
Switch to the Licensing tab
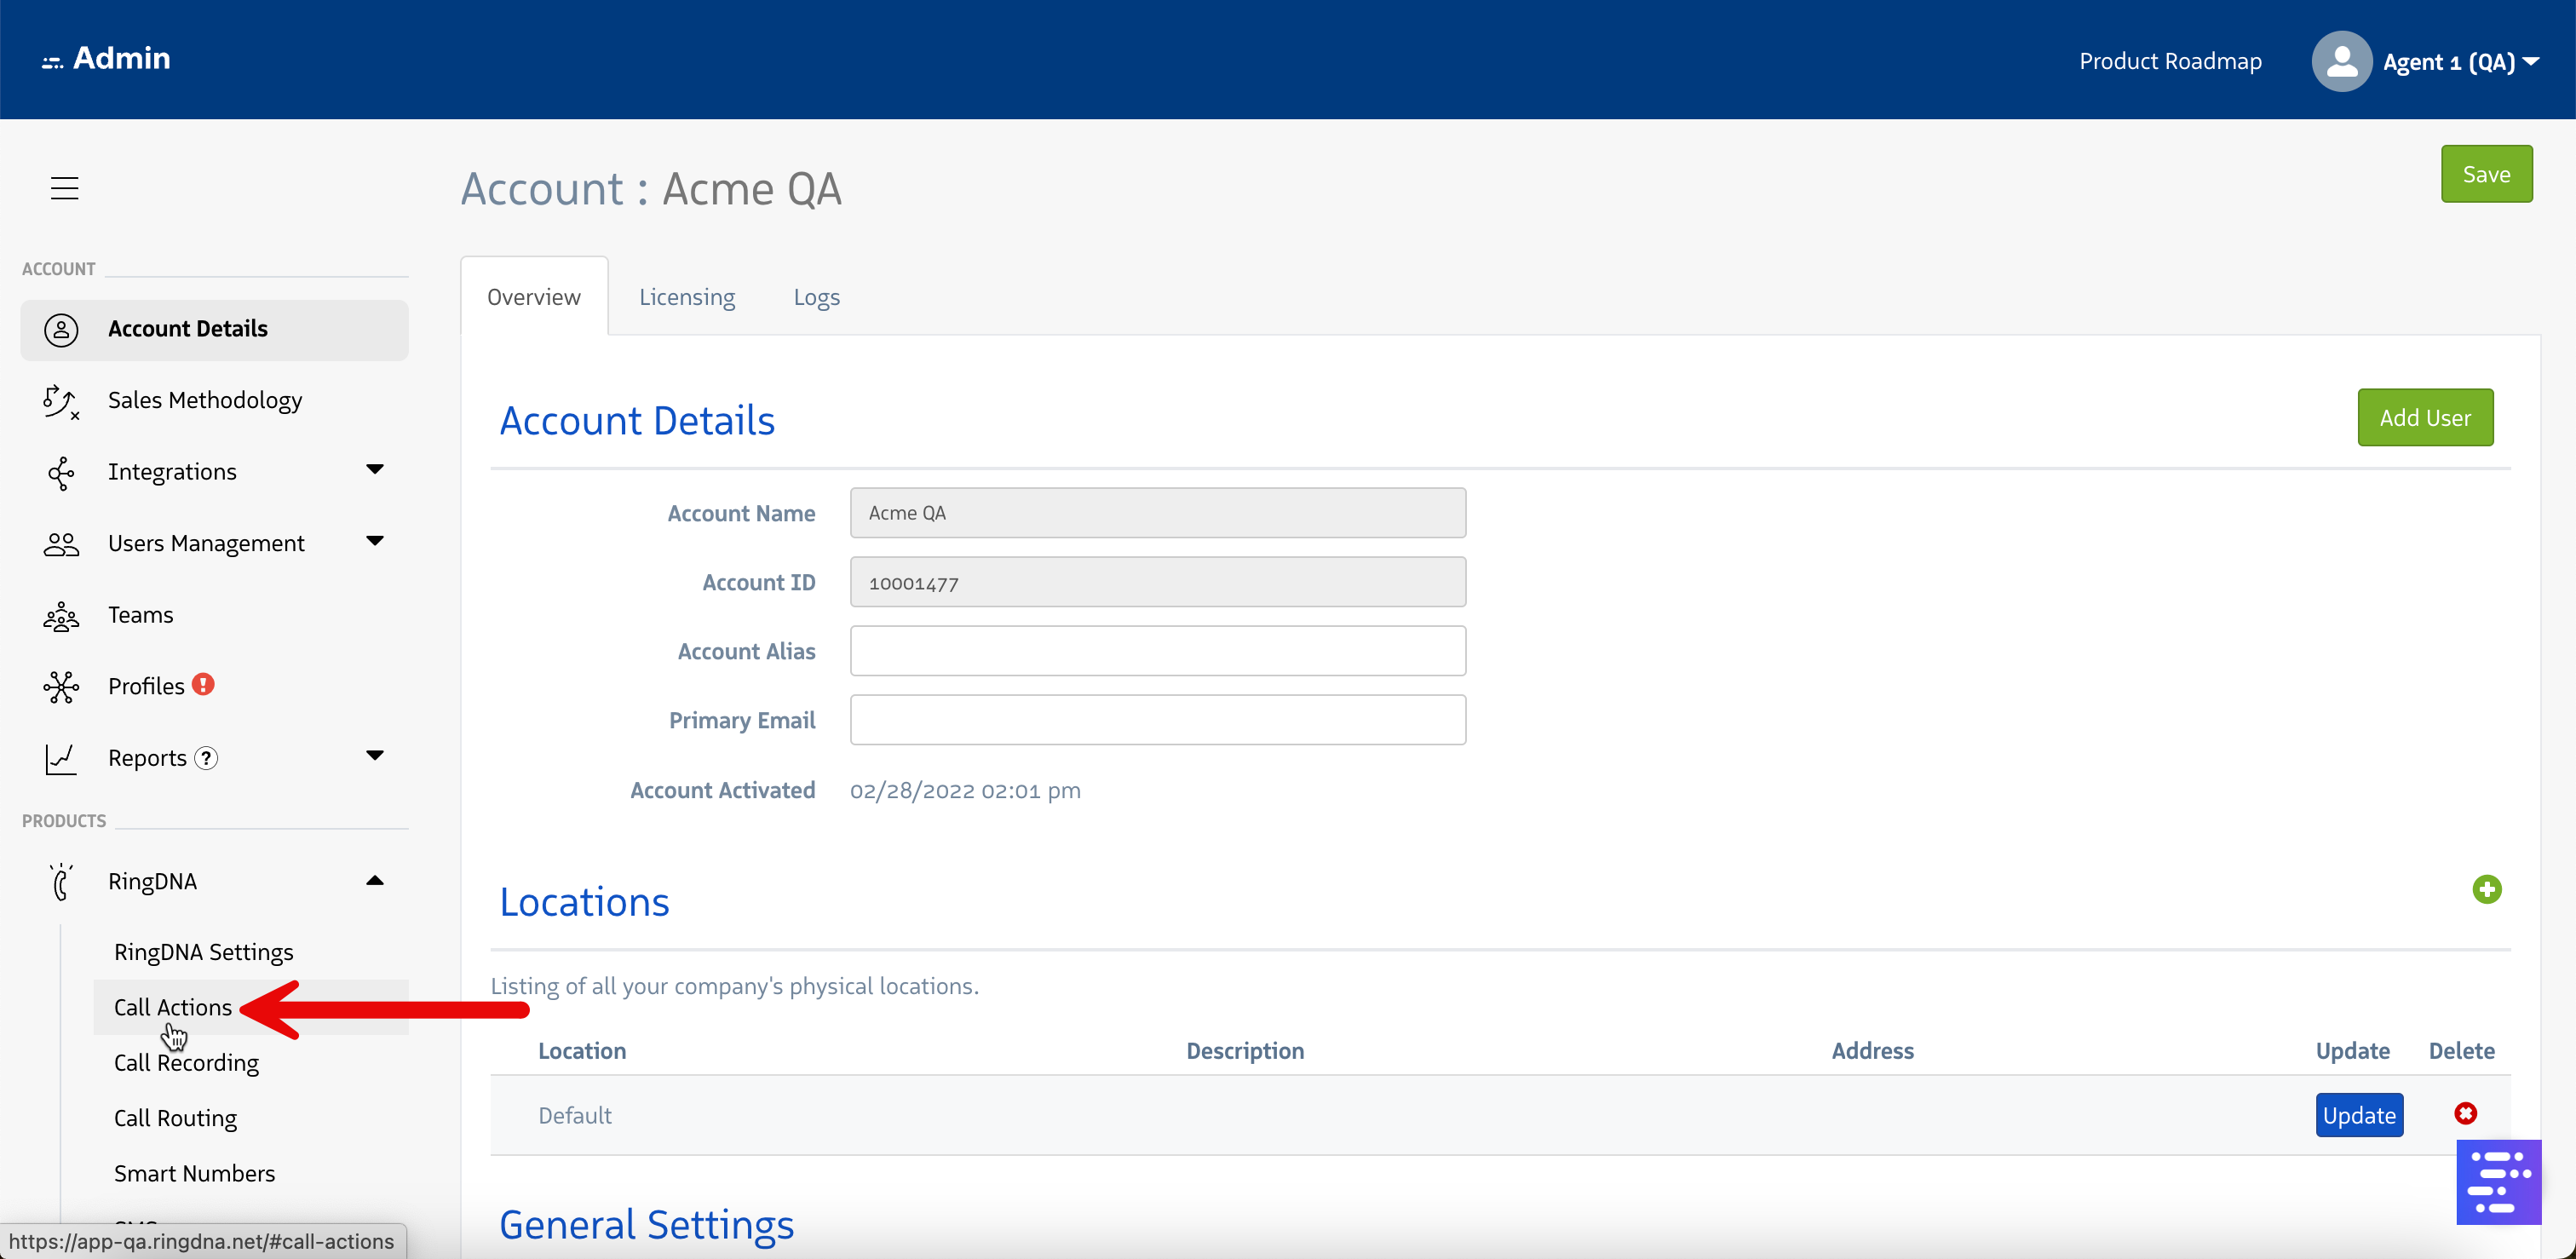(x=687, y=297)
